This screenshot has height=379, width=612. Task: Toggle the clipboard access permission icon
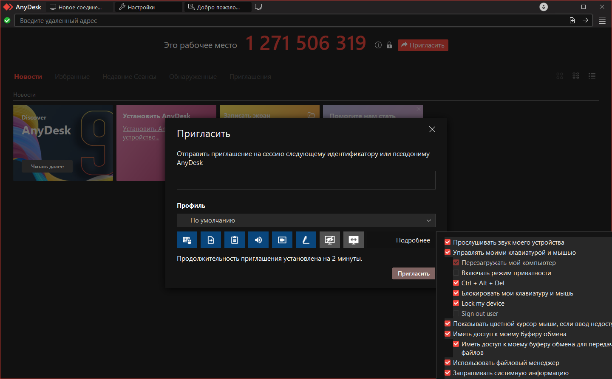(235, 240)
